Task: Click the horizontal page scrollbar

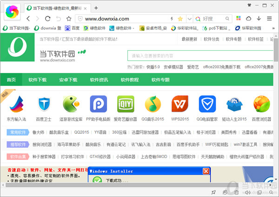Action: click(x=122, y=185)
